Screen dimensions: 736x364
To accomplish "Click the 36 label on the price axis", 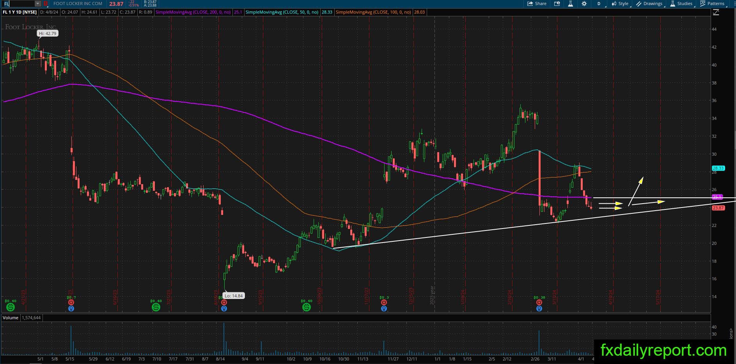I will [714, 100].
